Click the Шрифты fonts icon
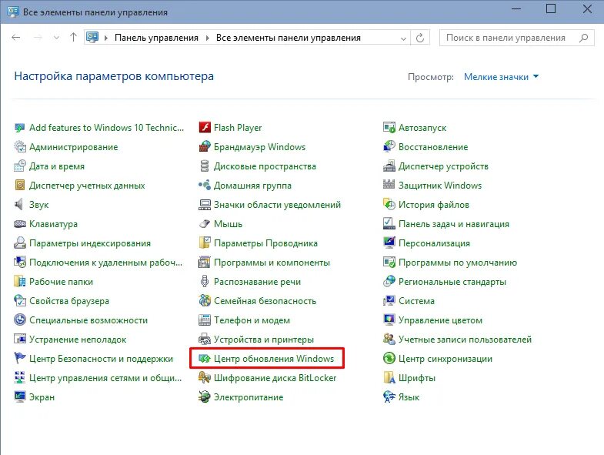604x455 pixels. coord(389,378)
